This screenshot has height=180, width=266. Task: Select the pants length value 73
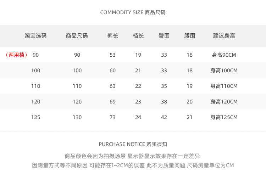point(112,117)
